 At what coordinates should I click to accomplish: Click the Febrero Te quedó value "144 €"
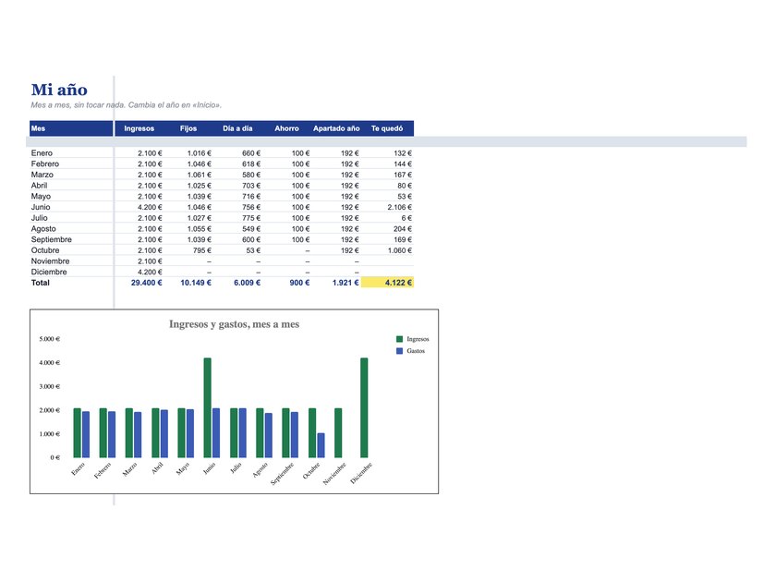click(x=403, y=164)
